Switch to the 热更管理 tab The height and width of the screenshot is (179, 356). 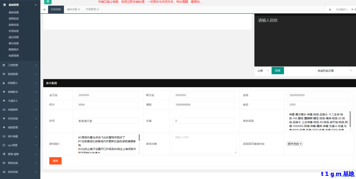[91, 9]
